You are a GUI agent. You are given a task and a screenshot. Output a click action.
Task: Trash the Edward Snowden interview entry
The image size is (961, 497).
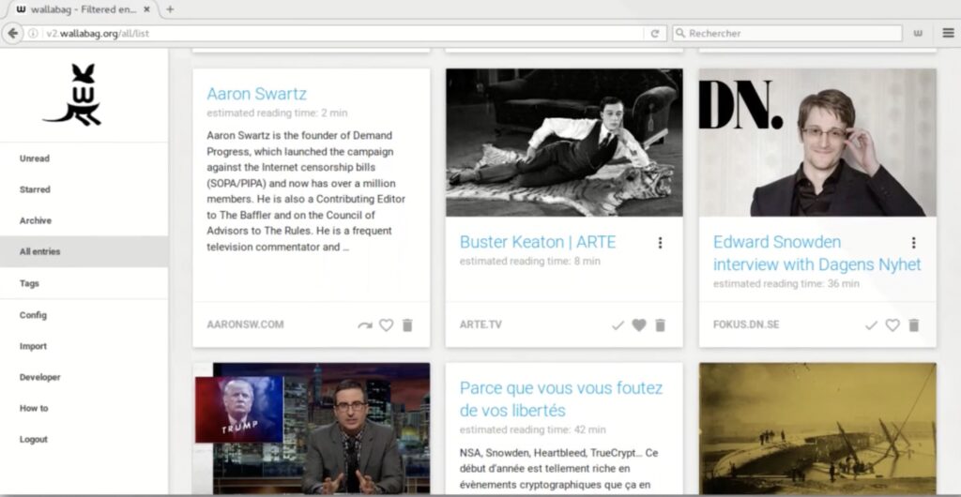coord(914,325)
